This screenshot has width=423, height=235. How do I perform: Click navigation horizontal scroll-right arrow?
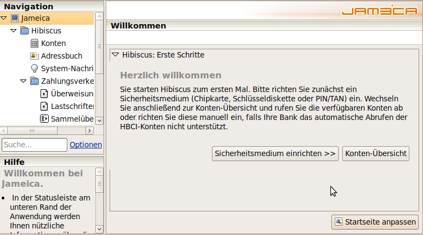(89, 130)
